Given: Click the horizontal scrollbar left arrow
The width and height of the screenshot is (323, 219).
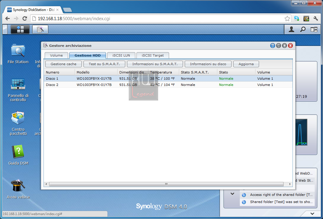Looking at the screenshot, I should coord(46,184).
